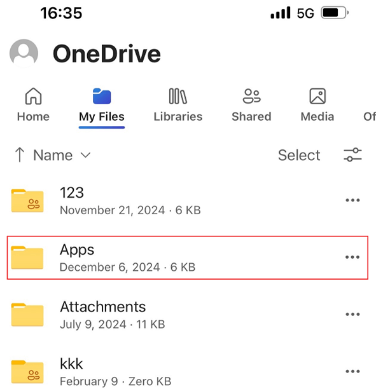Screen dimensions: 376x389
Task: Open the view options sliders icon
Action: pyautogui.click(x=352, y=155)
